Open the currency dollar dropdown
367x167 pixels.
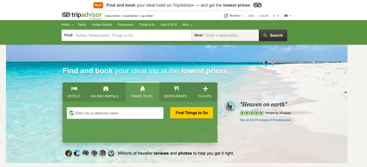(x=276, y=16)
